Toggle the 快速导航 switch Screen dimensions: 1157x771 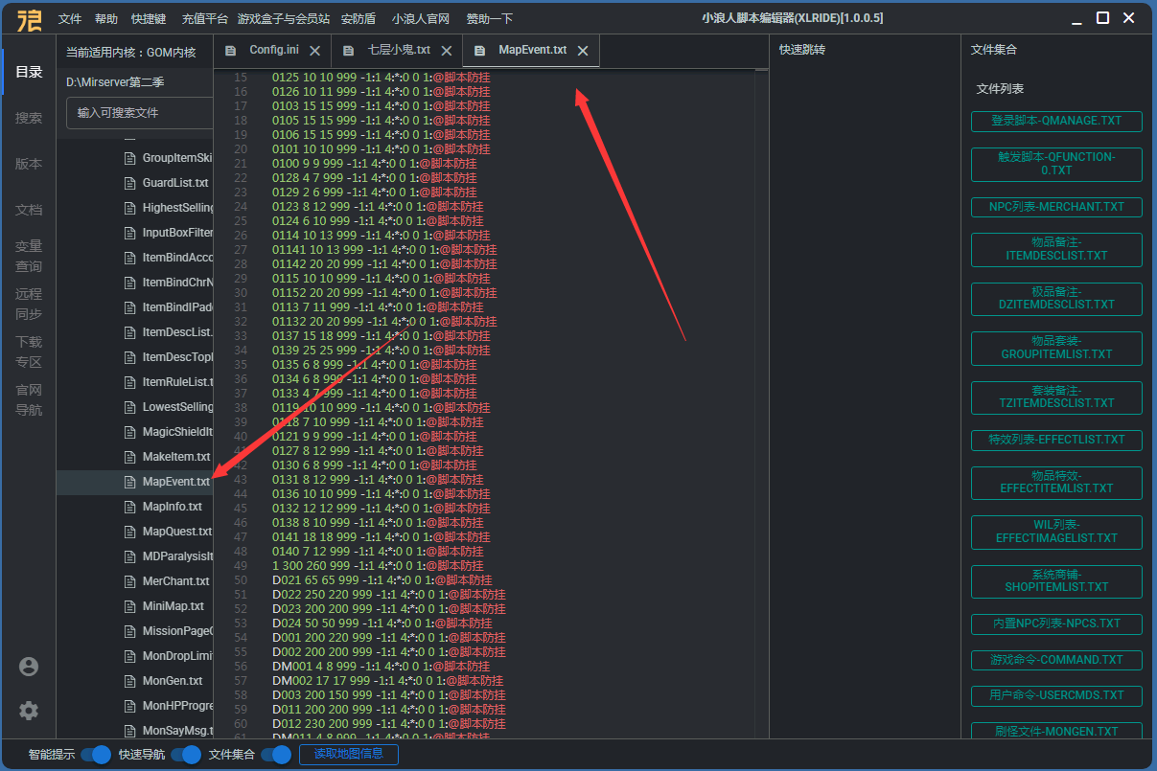point(186,755)
